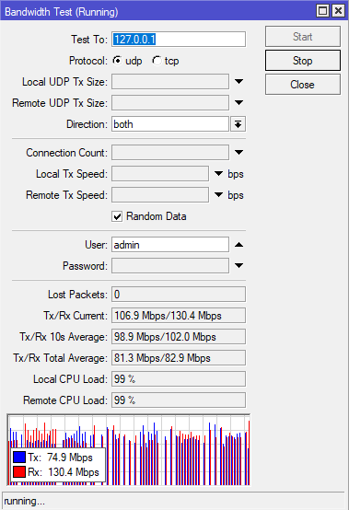Maximize the Bandwidth Test window
The width and height of the screenshot is (349, 510).
click(322, 11)
